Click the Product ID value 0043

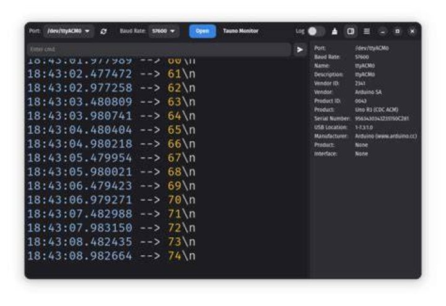pos(361,101)
